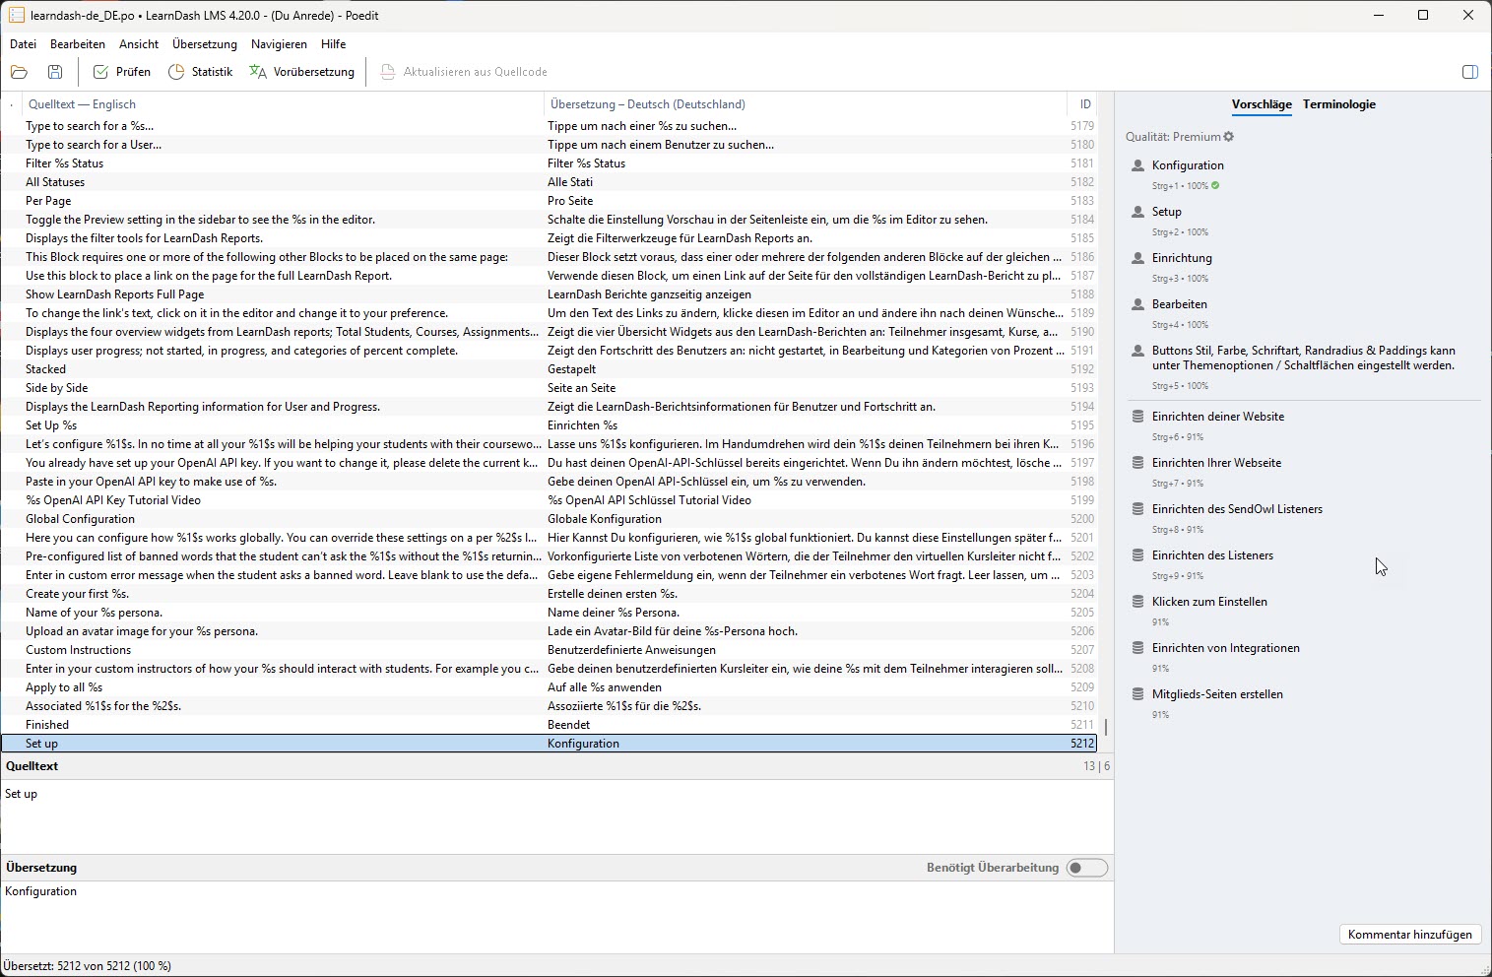Open the Hilfe menu
Image resolution: width=1492 pixels, height=977 pixels.
[x=334, y=44]
